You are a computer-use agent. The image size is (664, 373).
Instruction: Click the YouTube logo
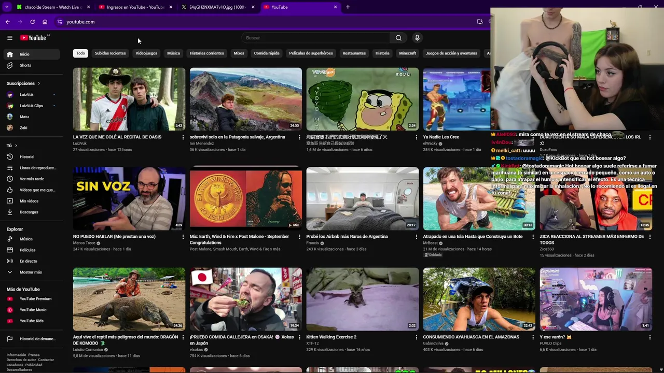click(x=33, y=38)
